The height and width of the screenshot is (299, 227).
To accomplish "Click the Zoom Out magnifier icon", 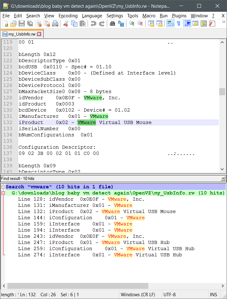I will 140,23.
